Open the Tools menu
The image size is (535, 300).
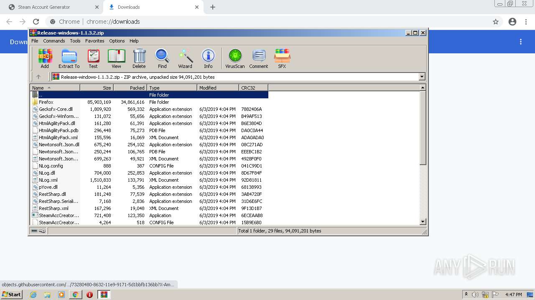coord(75,41)
